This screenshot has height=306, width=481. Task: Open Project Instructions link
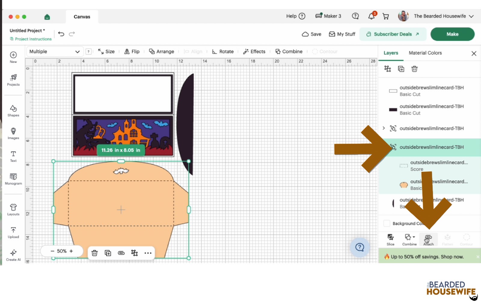[31, 39]
